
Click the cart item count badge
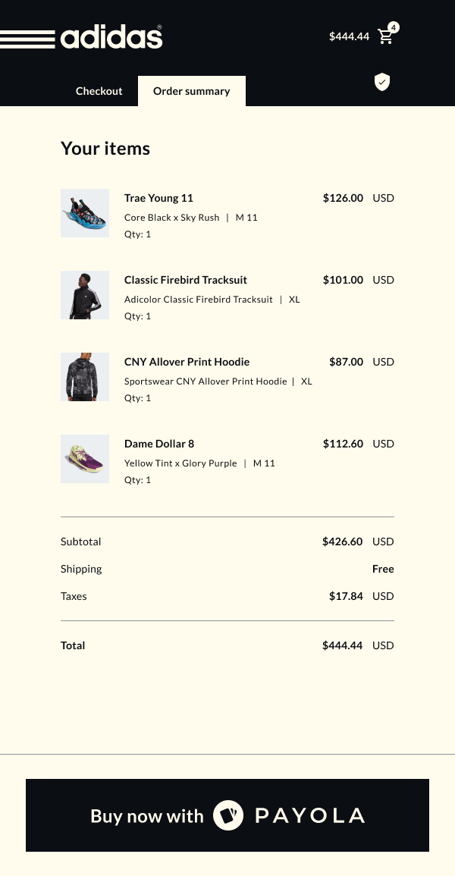coord(394,27)
